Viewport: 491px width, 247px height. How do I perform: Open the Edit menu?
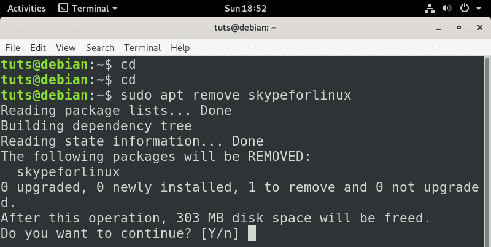coord(38,47)
